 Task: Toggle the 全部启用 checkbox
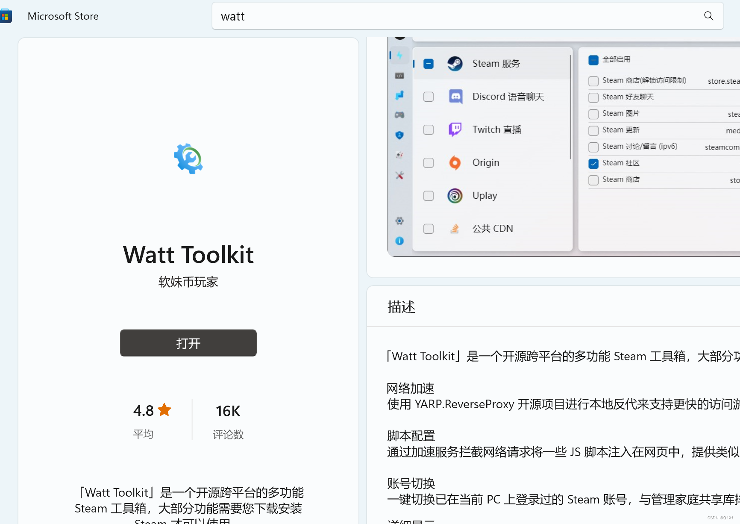(x=593, y=60)
